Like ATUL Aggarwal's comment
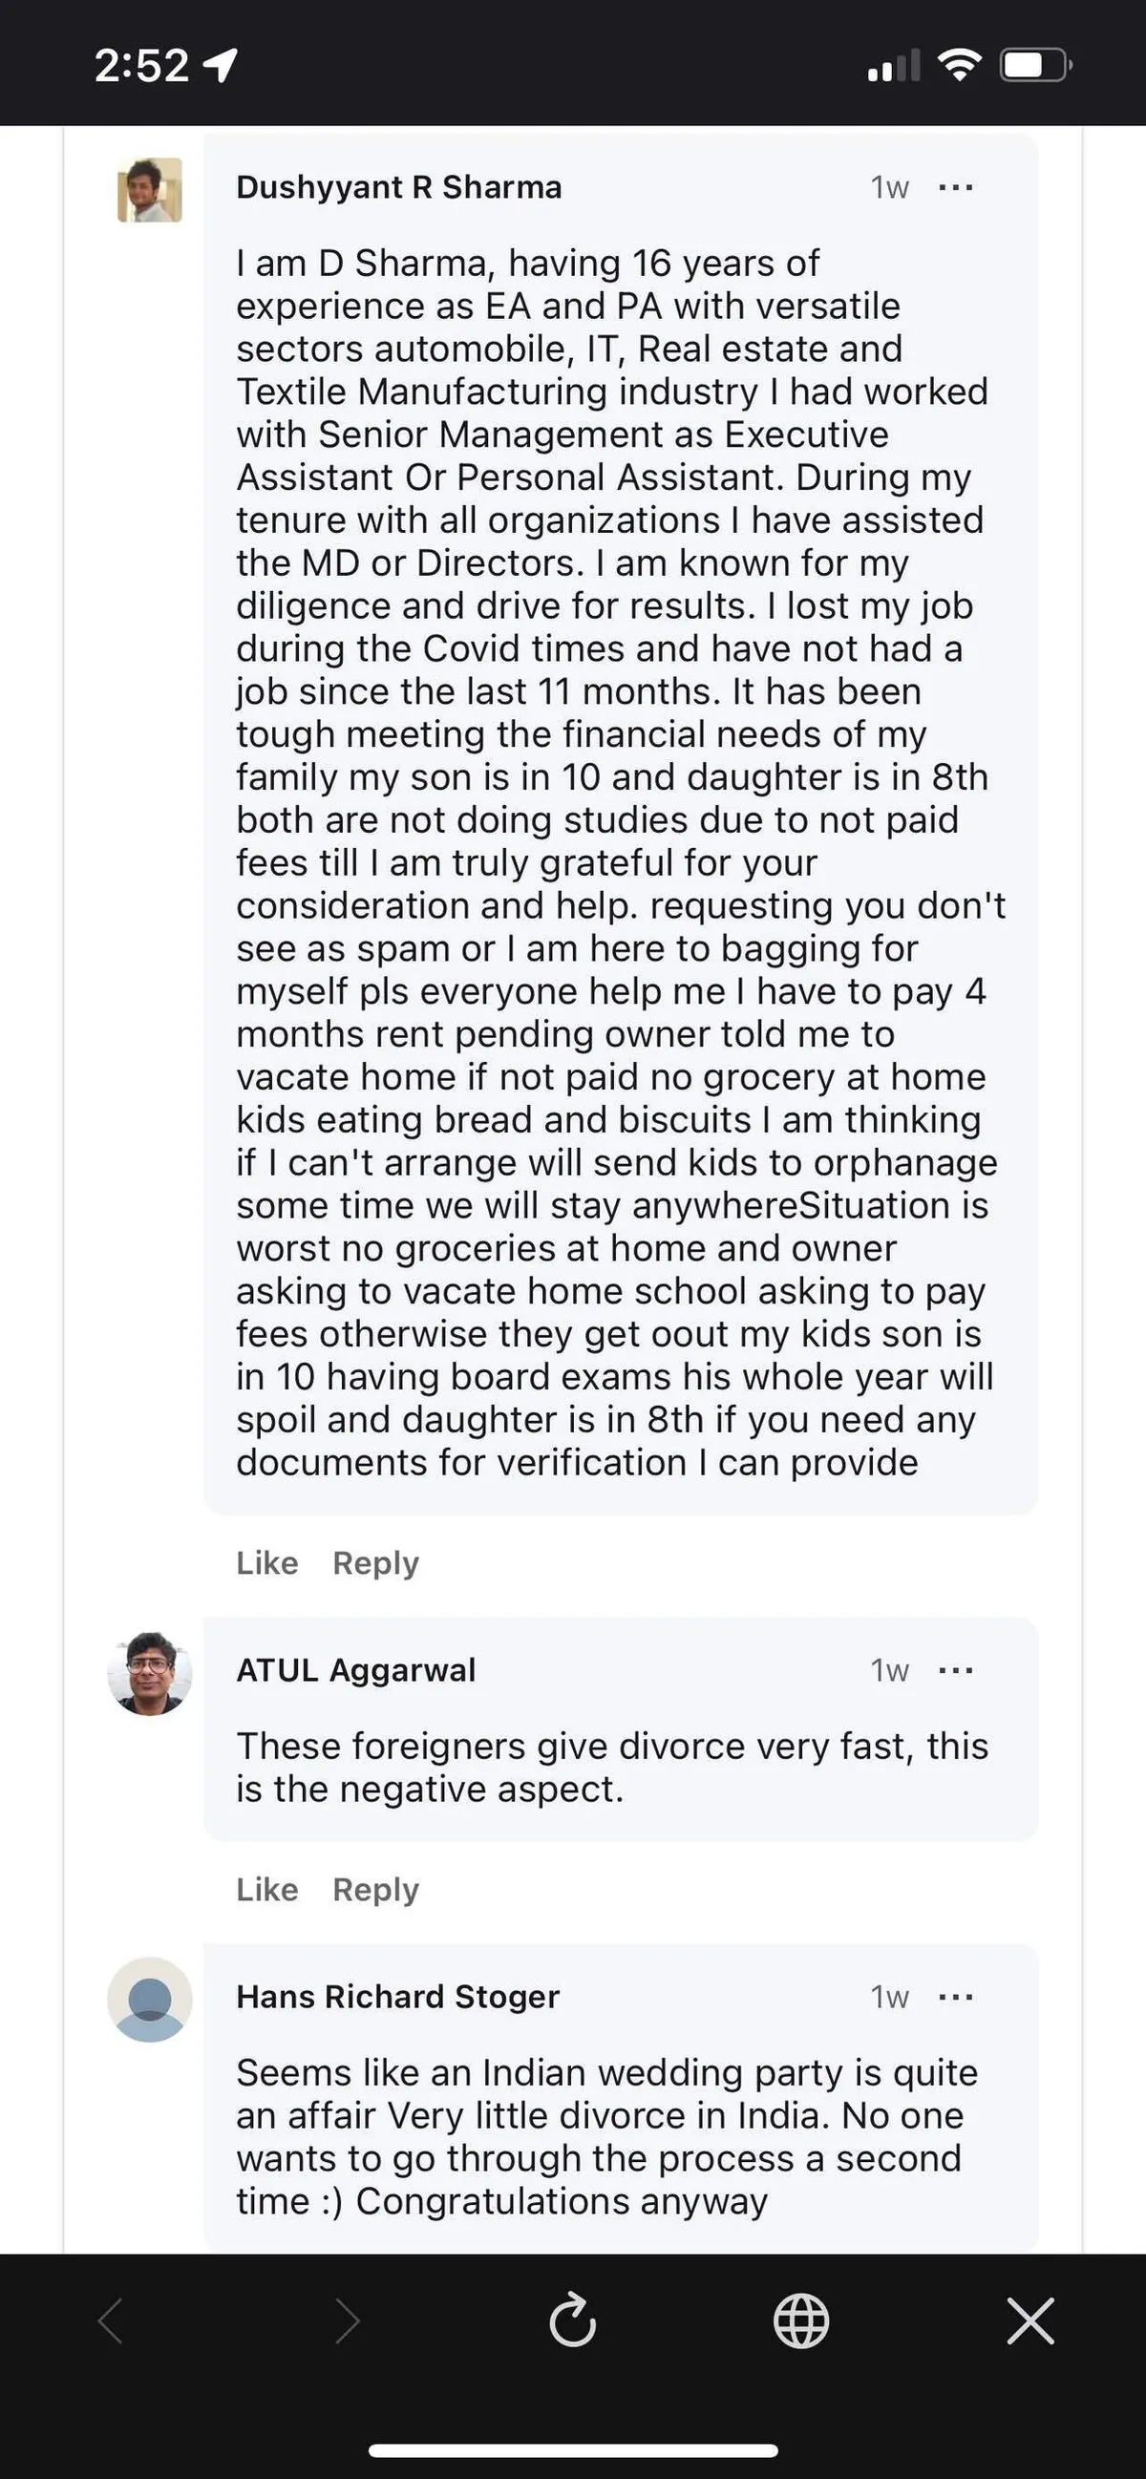The height and width of the screenshot is (2479, 1146). pyautogui.click(x=266, y=1889)
